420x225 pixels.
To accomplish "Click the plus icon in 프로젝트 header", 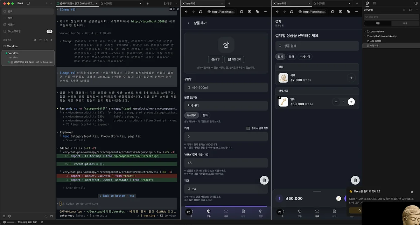I will pos(51,40).
